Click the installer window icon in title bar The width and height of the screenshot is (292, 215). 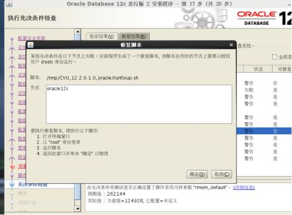9,4
